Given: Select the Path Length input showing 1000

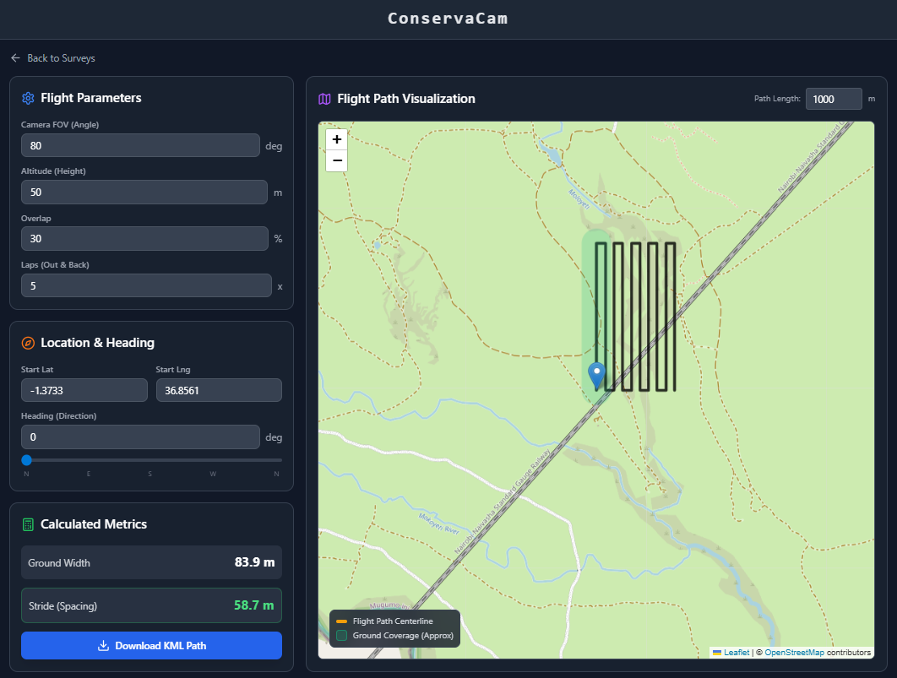Looking at the screenshot, I should pyautogui.click(x=834, y=99).
